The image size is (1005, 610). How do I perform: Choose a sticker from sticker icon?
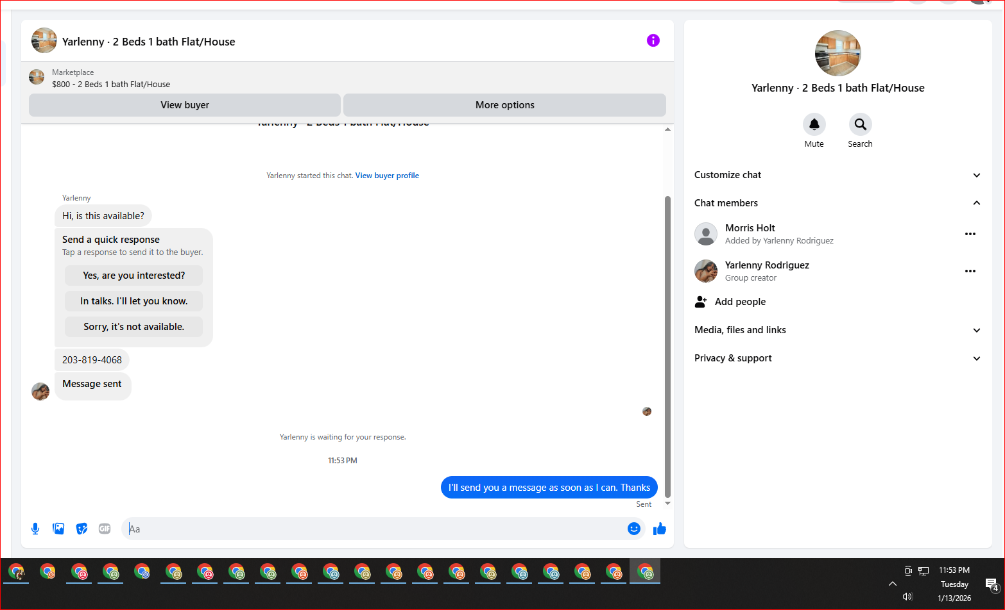coord(82,529)
